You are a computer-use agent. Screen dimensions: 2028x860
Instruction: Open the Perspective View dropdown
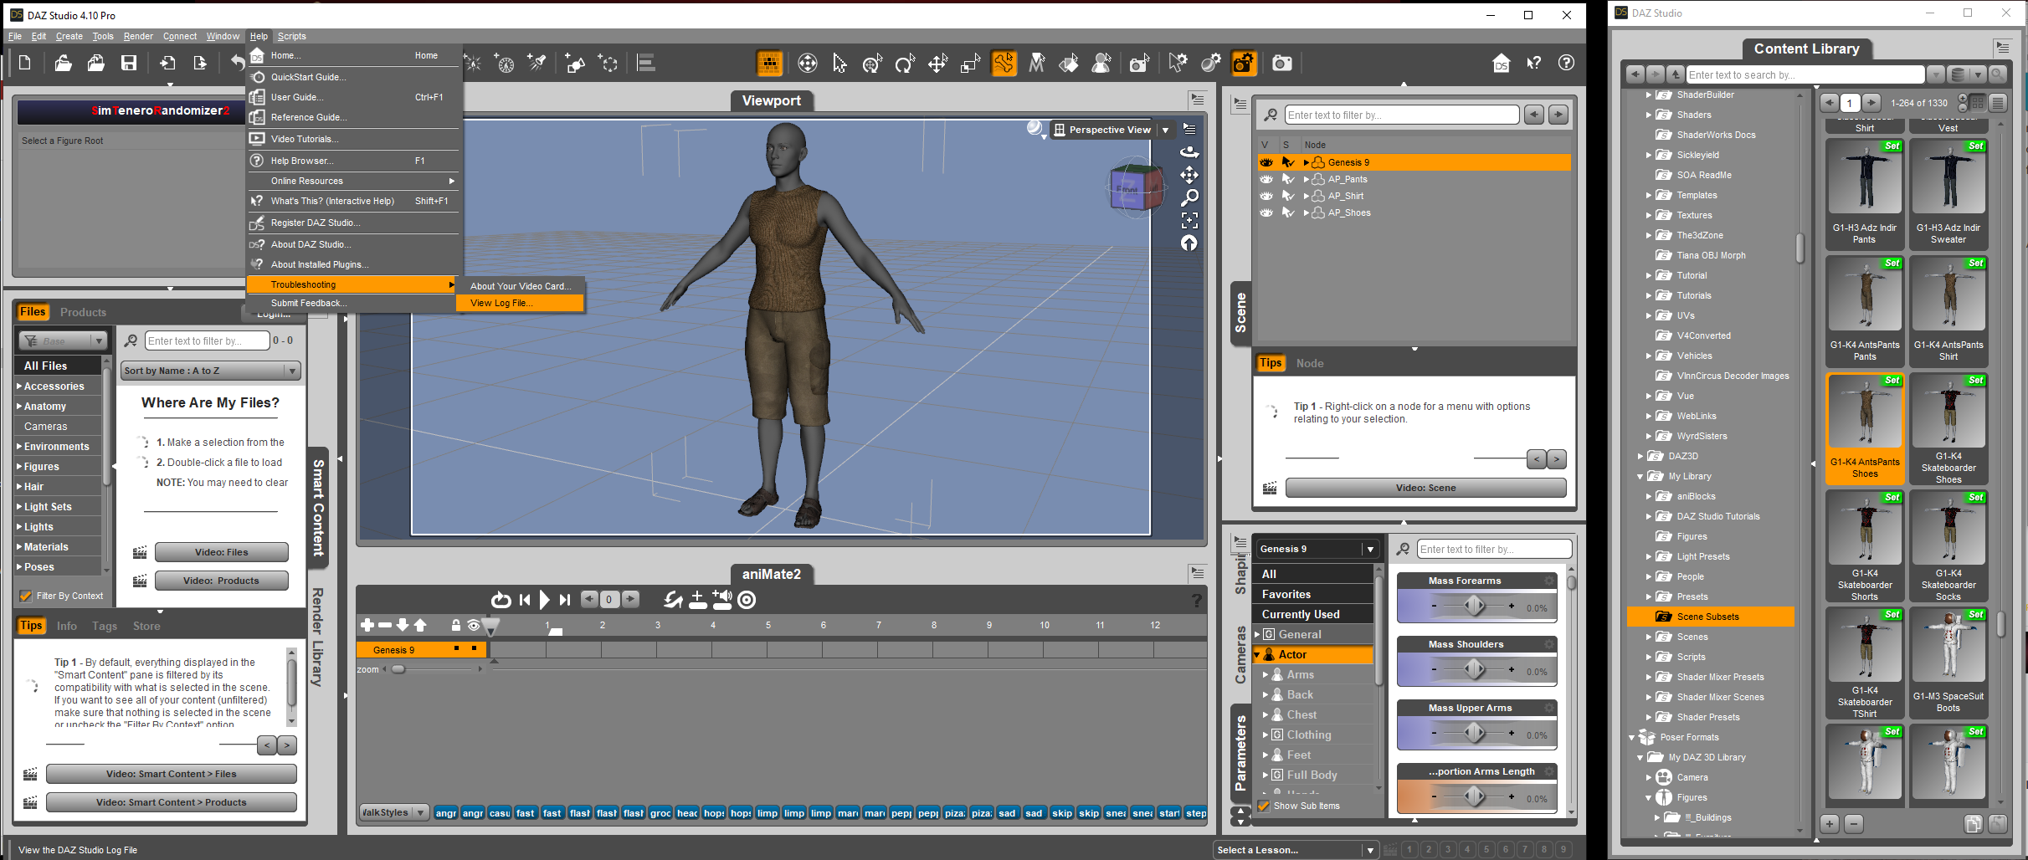(x=1165, y=130)
